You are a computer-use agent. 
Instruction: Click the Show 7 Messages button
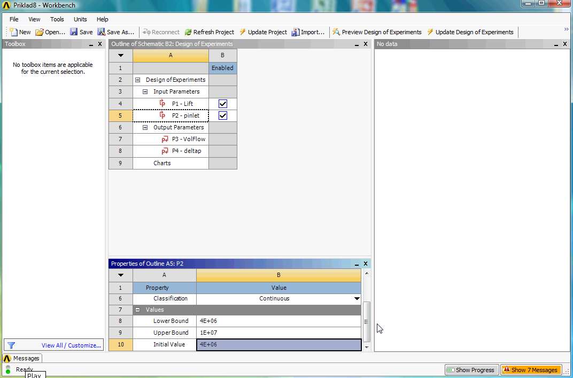tap(531, 370)
